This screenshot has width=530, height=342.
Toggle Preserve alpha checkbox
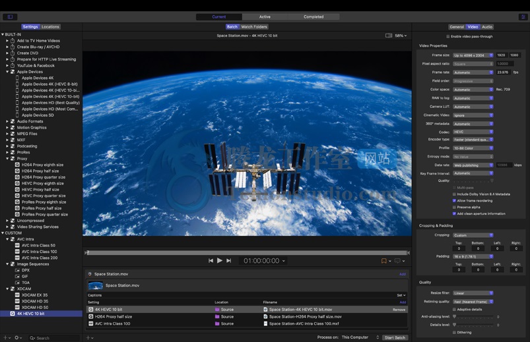pyautogui.click(x=454, y=207)
